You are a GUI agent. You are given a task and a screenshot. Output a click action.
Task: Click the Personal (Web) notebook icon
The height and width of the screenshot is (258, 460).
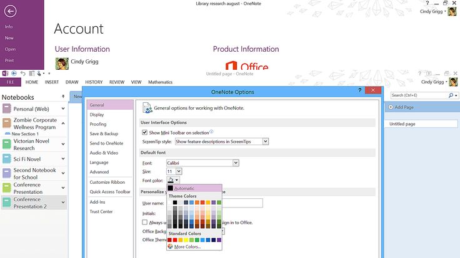7,109
